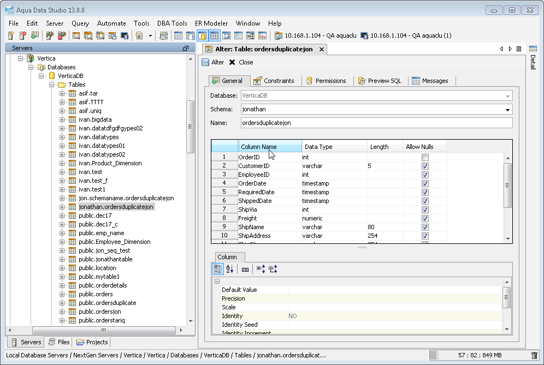Viewport: 544px width, 365px height.
Task: Toggle Allow Nulls checkbox for ShippedDate
Action: pos(425,201)
